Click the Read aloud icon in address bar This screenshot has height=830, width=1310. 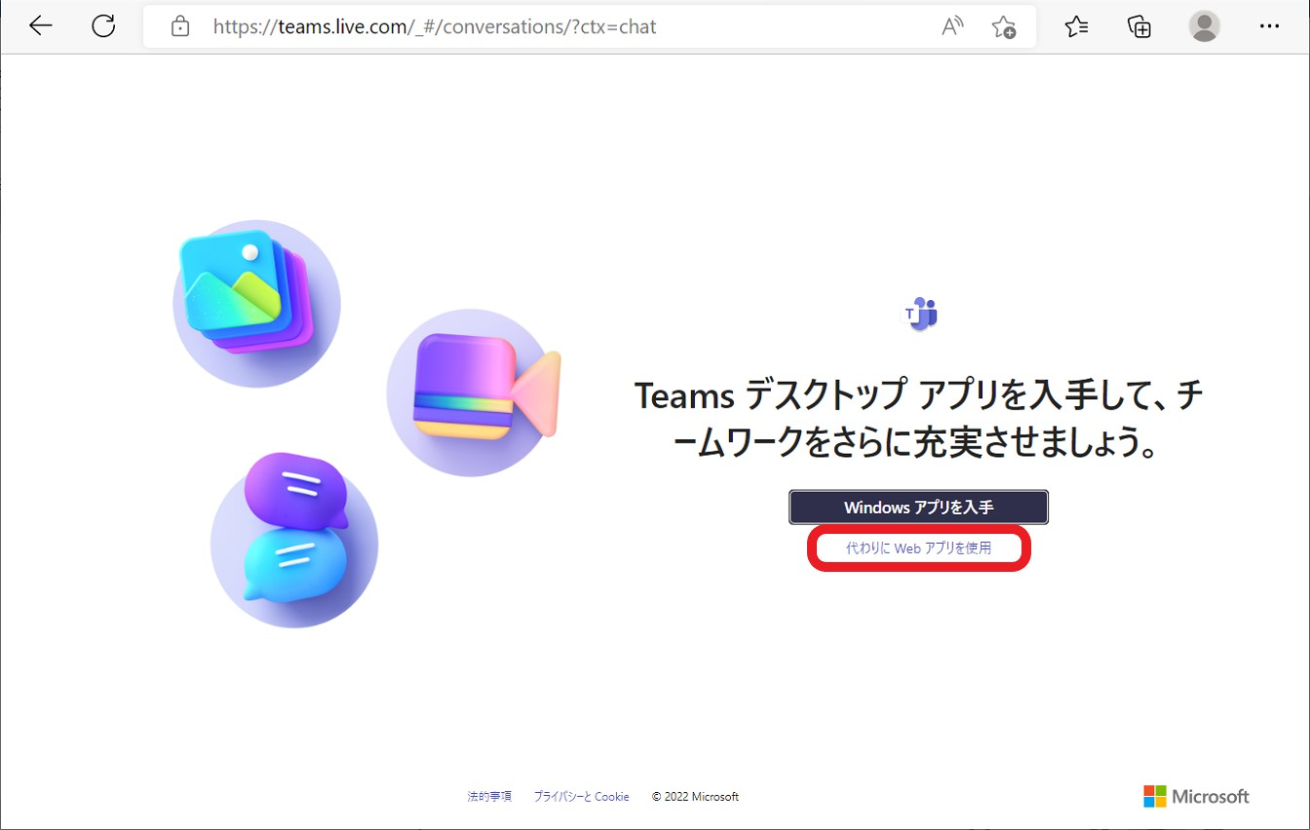[952, 27]
